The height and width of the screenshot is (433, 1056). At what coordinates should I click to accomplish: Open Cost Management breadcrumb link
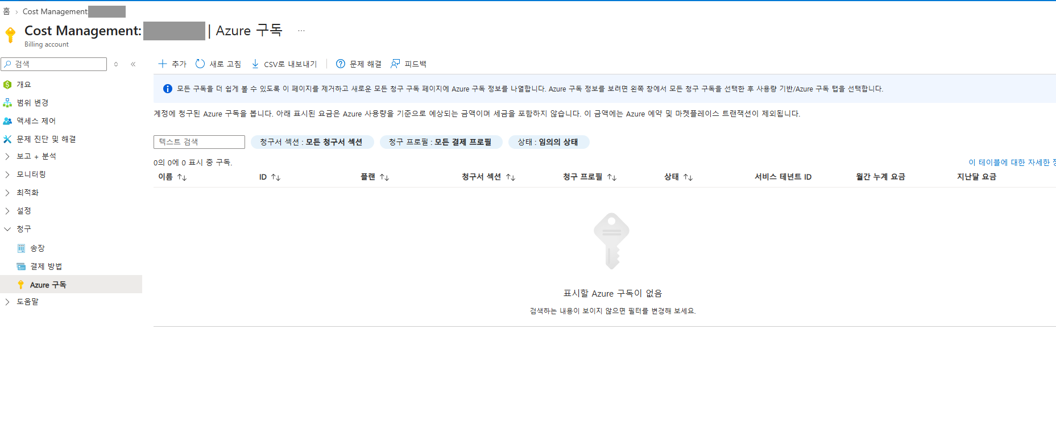click(x=55, y=11)
